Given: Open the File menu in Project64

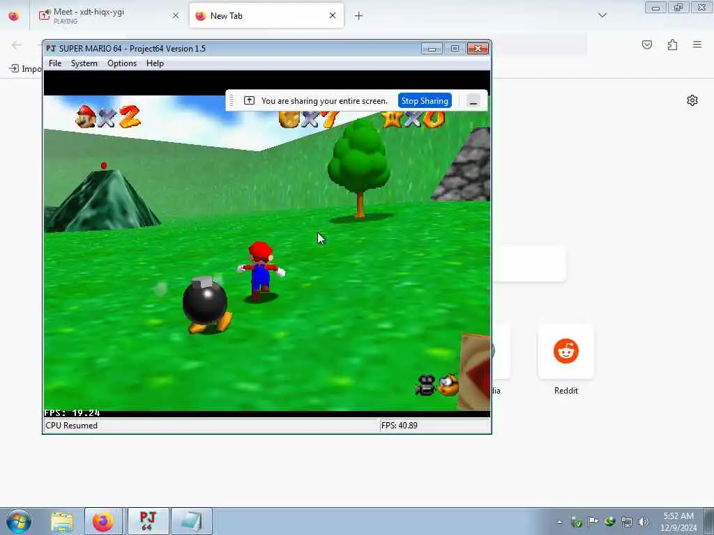Looking at the screenshot, I should point(54,63).
